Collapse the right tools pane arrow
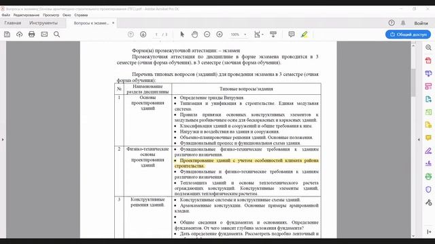The height and width of the screenshot is (244, 435). 419,140
